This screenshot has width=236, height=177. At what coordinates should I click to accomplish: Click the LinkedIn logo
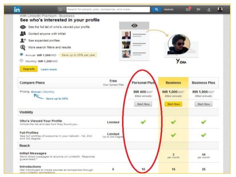pyautogui.click(x=17, y=10)
